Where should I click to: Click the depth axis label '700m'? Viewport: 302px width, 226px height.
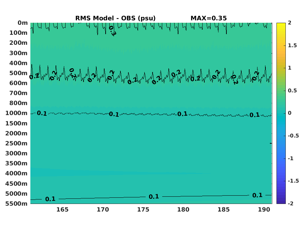[19, 93]
